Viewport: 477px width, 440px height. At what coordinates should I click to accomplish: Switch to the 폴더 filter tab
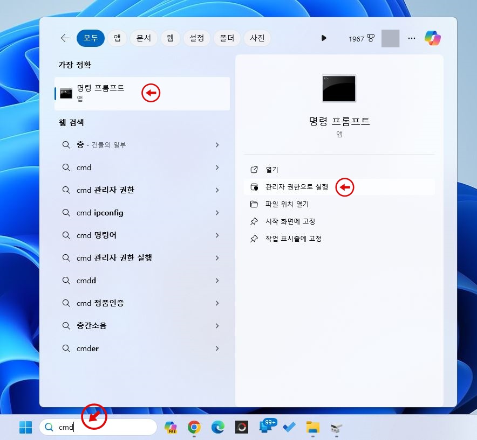point(227,38)
